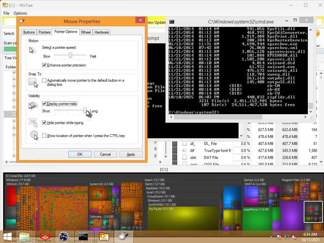Screen dimensions: 324x243
Task: Click the pointer speed slider handle
Action: pos(71,55)
